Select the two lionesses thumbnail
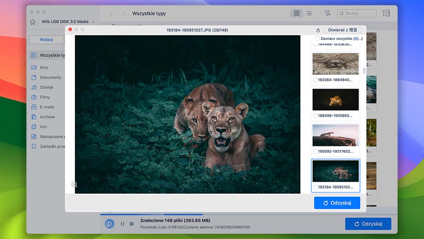Viewport: 424px width, 239px height. [335, 171]
